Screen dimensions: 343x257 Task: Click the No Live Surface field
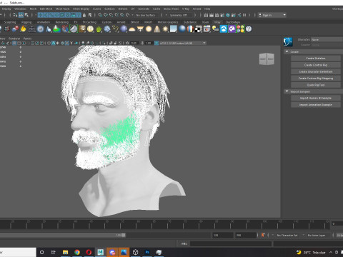pyautogui.click(x=146, y=15)
